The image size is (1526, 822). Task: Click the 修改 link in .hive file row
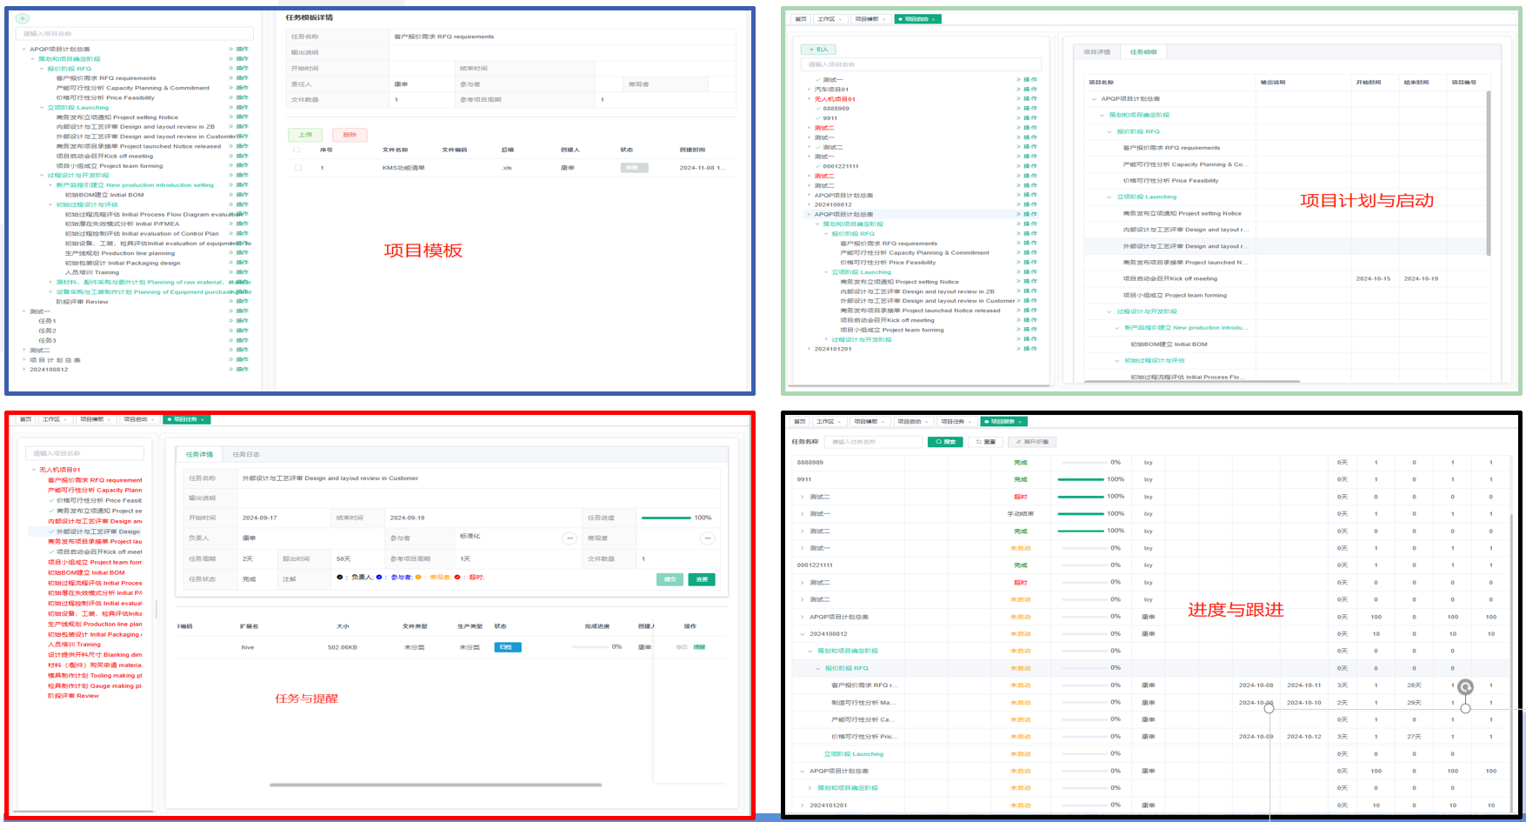click(682, 647)
